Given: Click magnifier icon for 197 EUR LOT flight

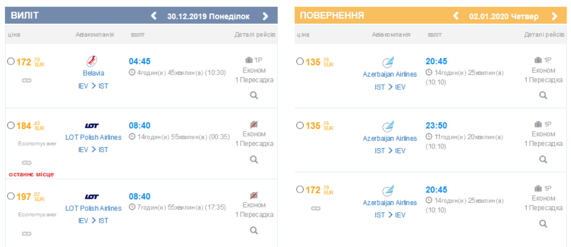Looking at the screenshot, I should (x=254, y=230).
